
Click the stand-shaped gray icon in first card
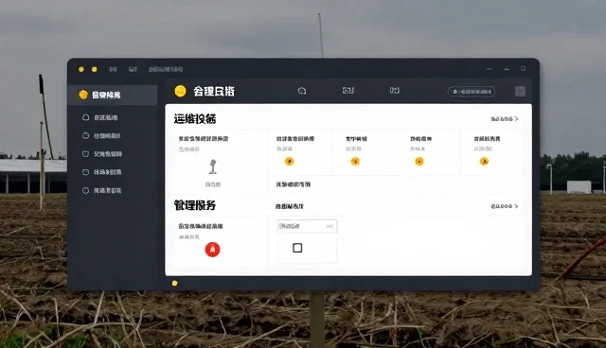[x=212, y=166]
